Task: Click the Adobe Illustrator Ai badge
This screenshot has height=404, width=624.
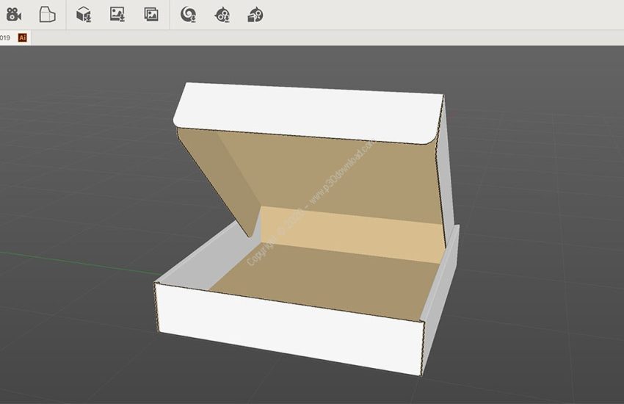Action: (22, 37)
